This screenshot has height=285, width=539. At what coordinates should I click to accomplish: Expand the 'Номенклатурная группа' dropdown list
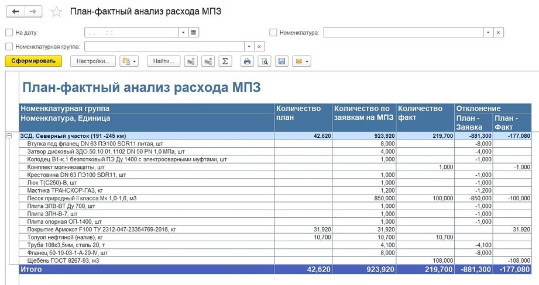coord(249,46)
